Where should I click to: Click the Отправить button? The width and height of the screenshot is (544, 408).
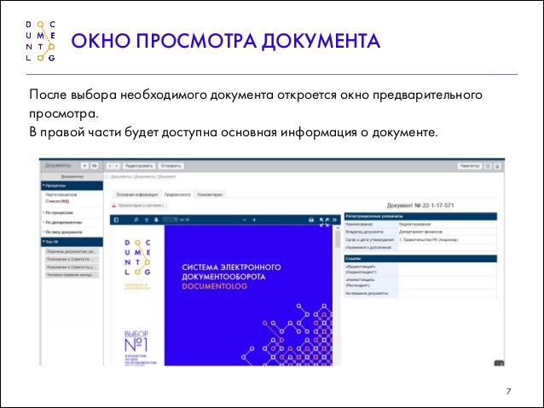pyautogui.click(x=171, y=166)
